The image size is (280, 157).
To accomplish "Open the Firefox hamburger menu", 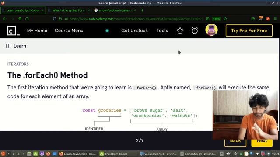I will click(x=275, y=19).
